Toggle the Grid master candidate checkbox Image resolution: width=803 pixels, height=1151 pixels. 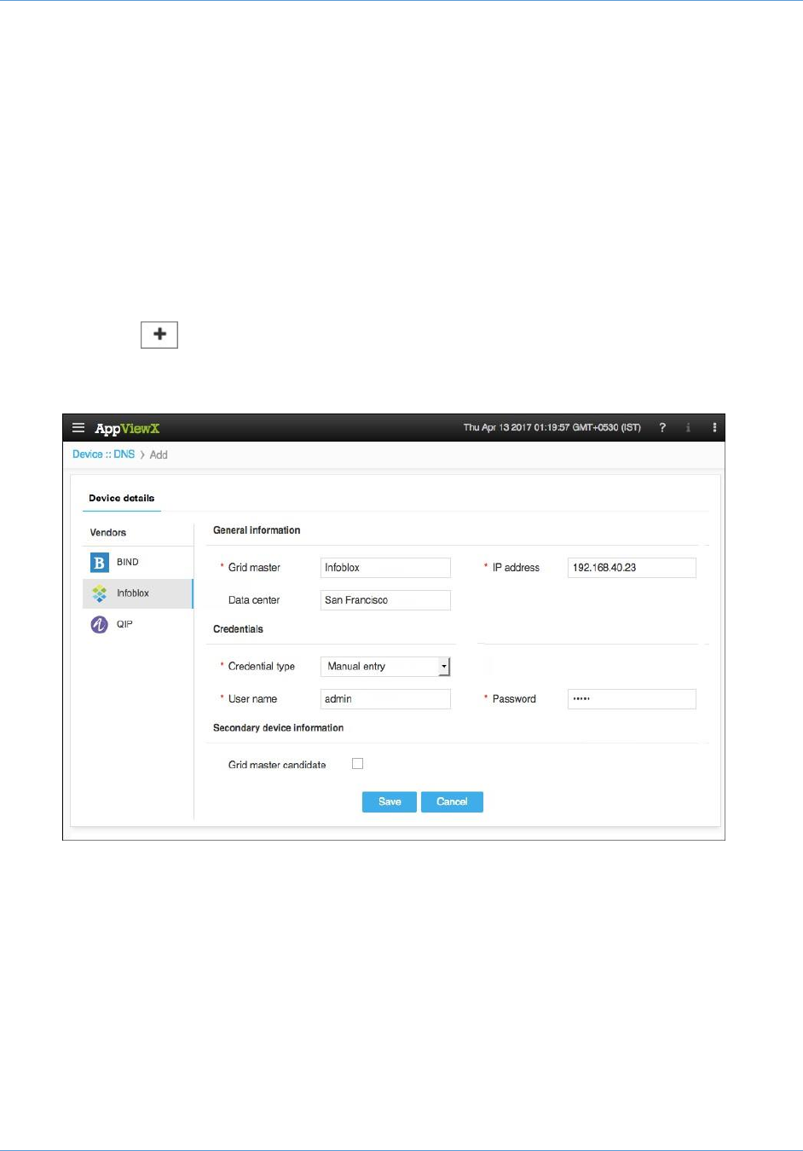357,764
